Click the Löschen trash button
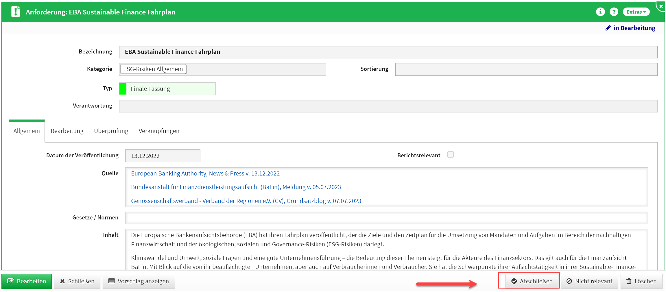Viewport: 666px width, 292px height. [641, 281]
